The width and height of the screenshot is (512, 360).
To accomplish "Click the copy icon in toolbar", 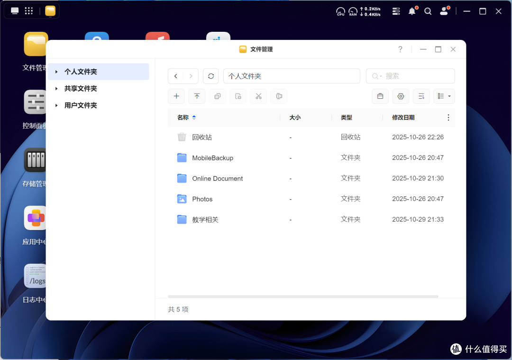I will click(218, 96).
